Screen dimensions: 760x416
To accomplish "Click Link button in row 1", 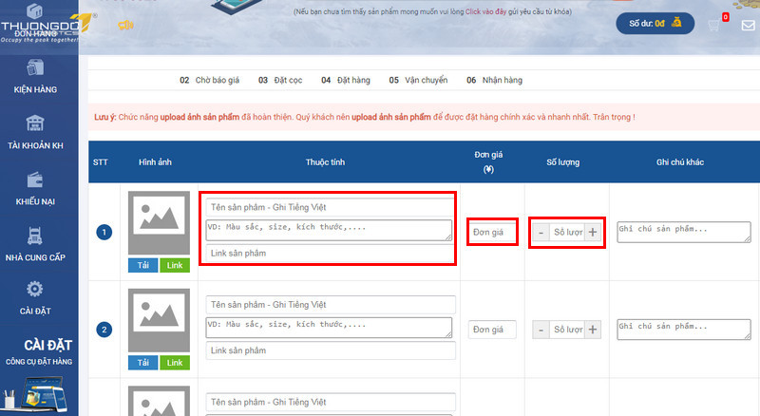I will point(175,265).
